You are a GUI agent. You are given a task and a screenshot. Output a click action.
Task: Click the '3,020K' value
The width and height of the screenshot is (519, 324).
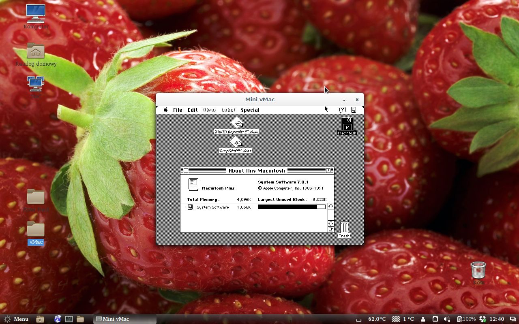tap(320, 199)
